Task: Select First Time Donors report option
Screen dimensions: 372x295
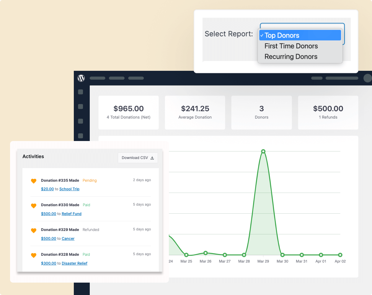Action: 291,46
